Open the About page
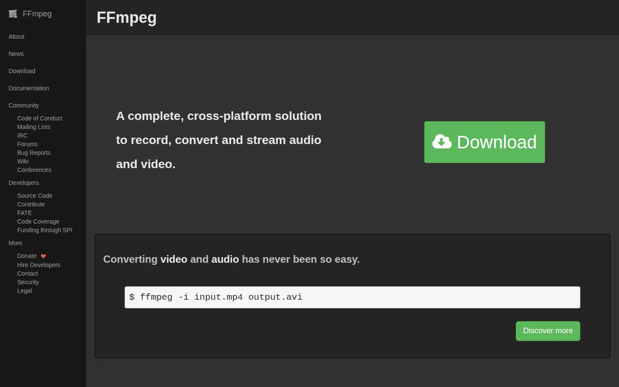The height and width of the screenshot is (387, 619). click(16, 37)
